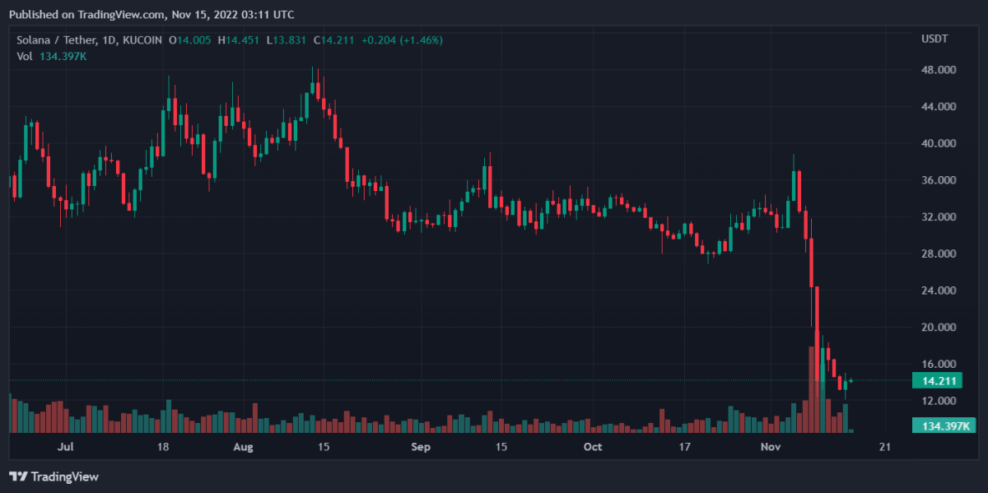Select the Nov marker on time axis
The image size is (988, 493).
click(x=771, y=447)
